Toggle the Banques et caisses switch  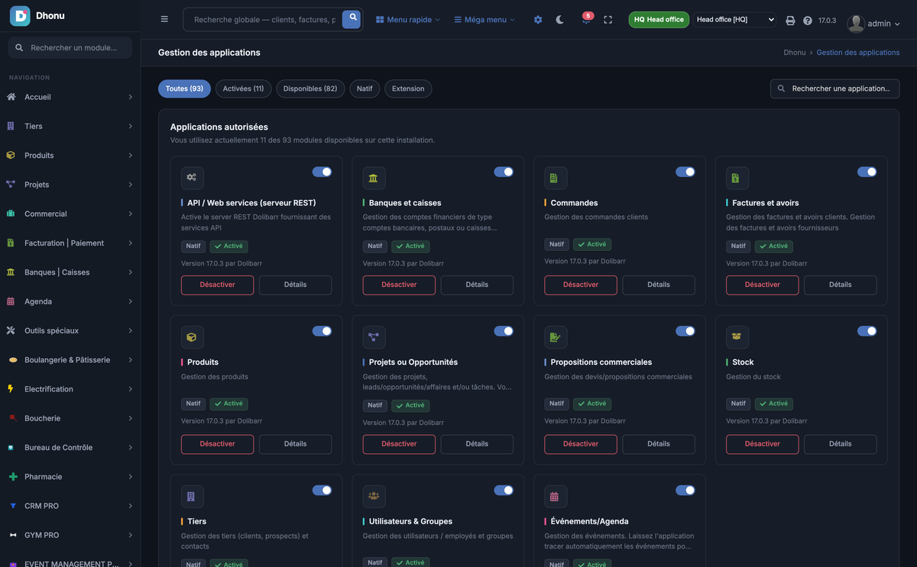pos(504,172)
